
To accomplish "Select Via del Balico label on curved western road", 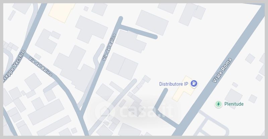I will 40,66.
